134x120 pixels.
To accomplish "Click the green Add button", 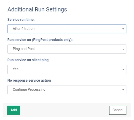I will [14, 110].
